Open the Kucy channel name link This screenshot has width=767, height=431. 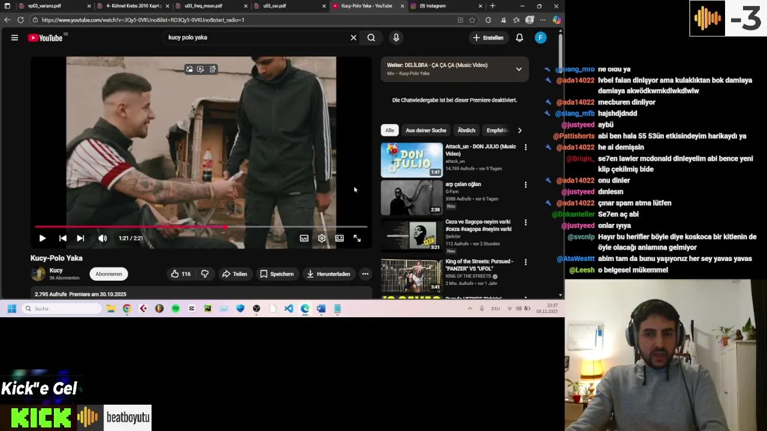pyautogui.click(x=56, y=271)
